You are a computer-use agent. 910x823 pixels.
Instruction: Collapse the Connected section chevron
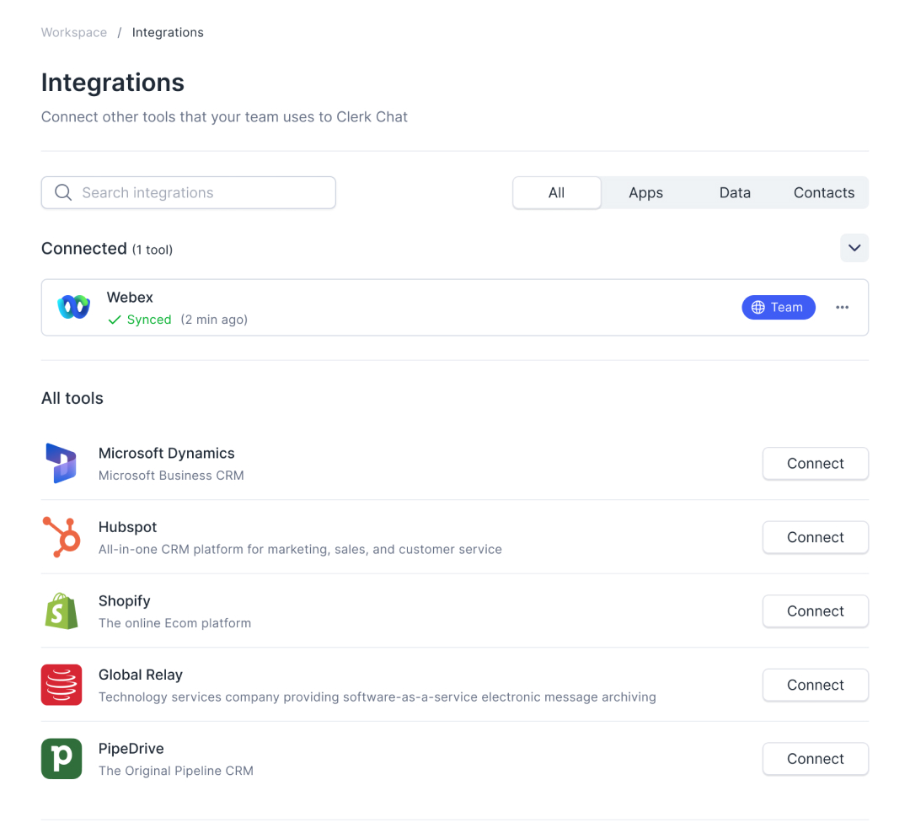[854, 248]
